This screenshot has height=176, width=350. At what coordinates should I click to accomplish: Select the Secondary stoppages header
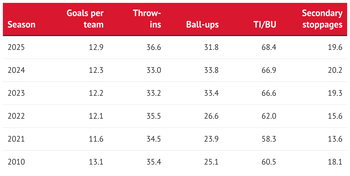[x=322, y=19]
